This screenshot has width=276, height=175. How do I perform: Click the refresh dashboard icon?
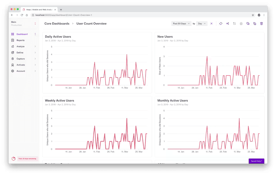221,24
